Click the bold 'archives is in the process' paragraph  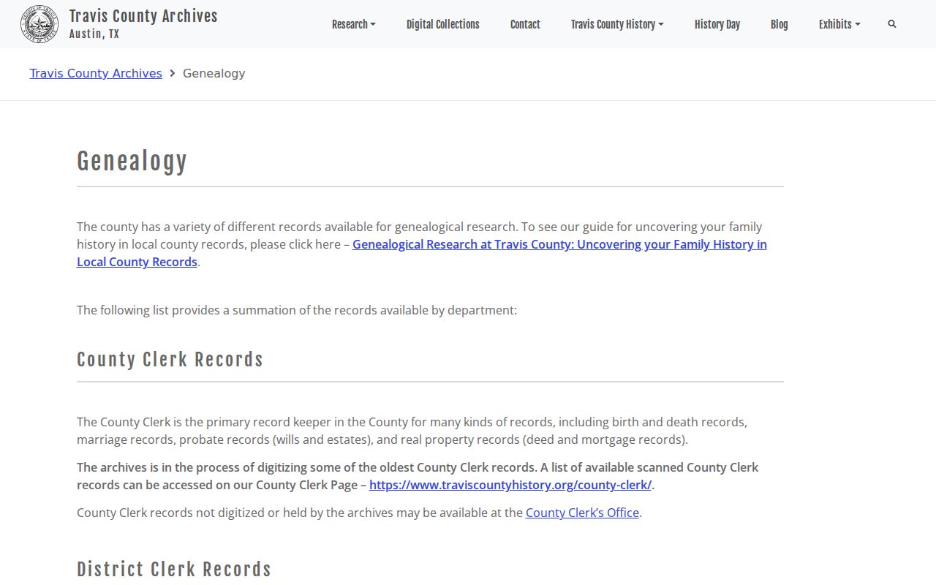(418, 476)
